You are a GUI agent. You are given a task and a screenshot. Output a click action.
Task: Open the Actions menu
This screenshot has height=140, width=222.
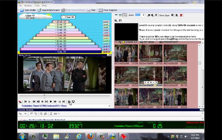click(28, 5)
